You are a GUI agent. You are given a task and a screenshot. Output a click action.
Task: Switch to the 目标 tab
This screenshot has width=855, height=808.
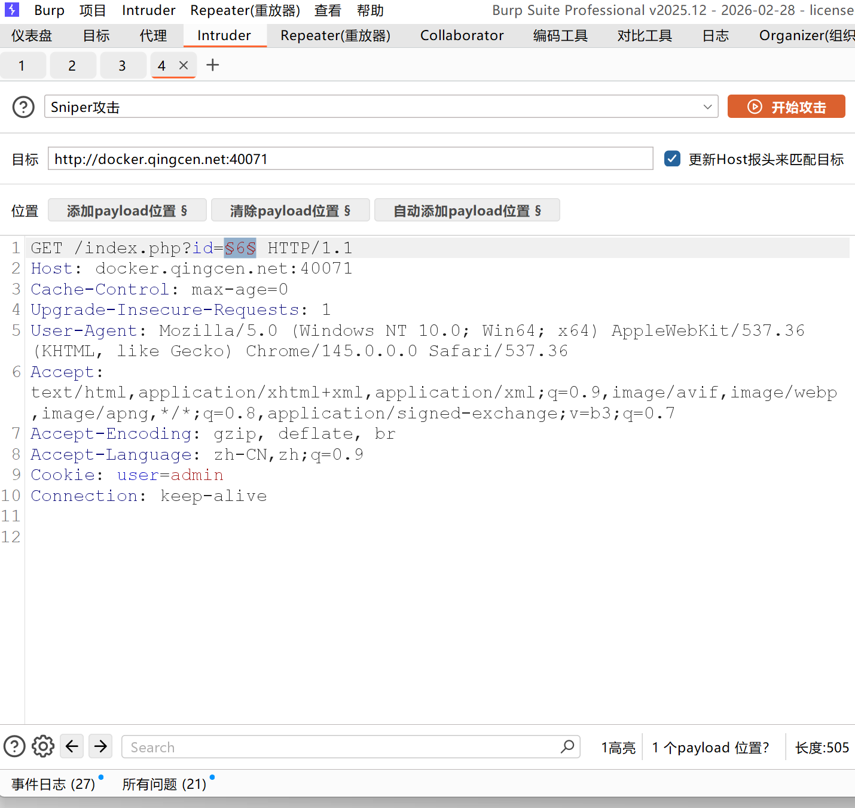point(96,36)
